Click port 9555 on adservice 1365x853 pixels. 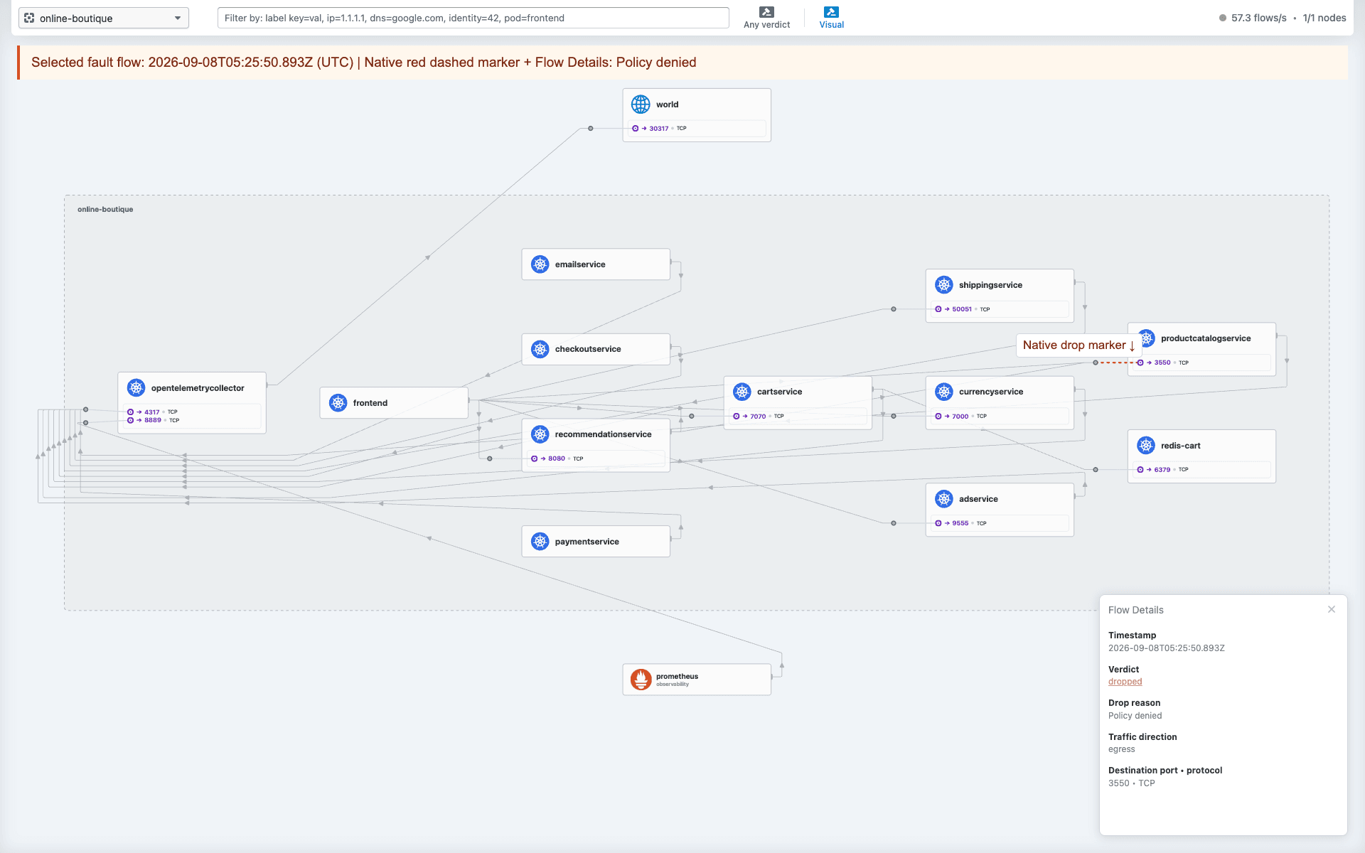pos(960,523)
